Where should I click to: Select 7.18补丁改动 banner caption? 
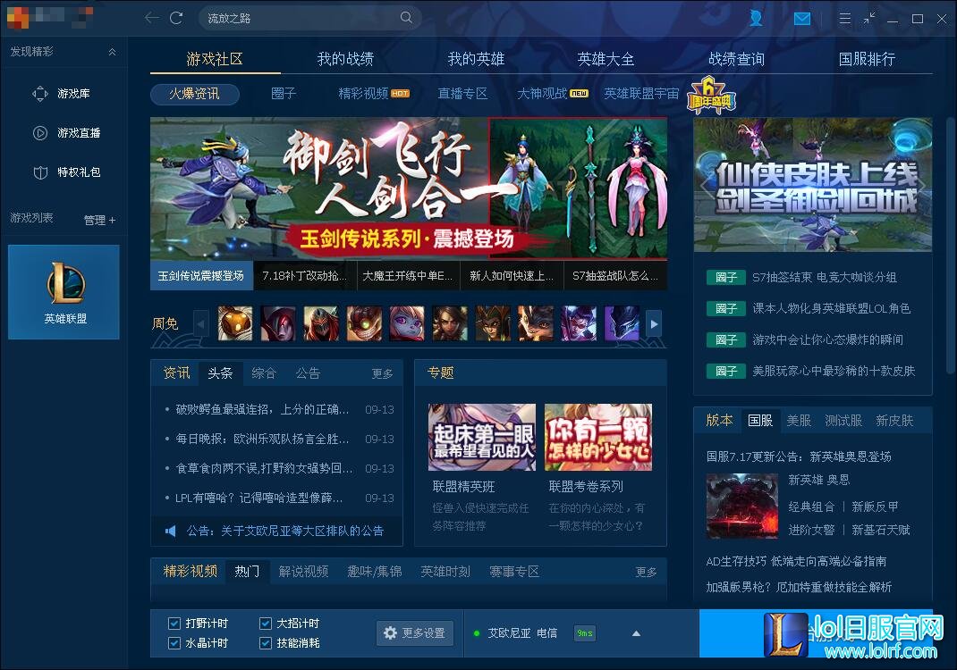pos(304,276)
